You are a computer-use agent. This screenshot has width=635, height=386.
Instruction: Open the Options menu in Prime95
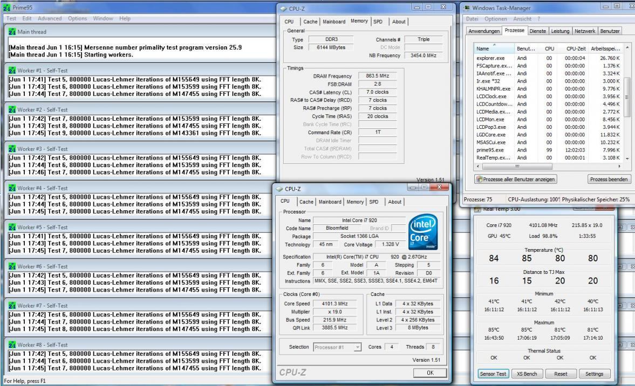tap(77, 19)
